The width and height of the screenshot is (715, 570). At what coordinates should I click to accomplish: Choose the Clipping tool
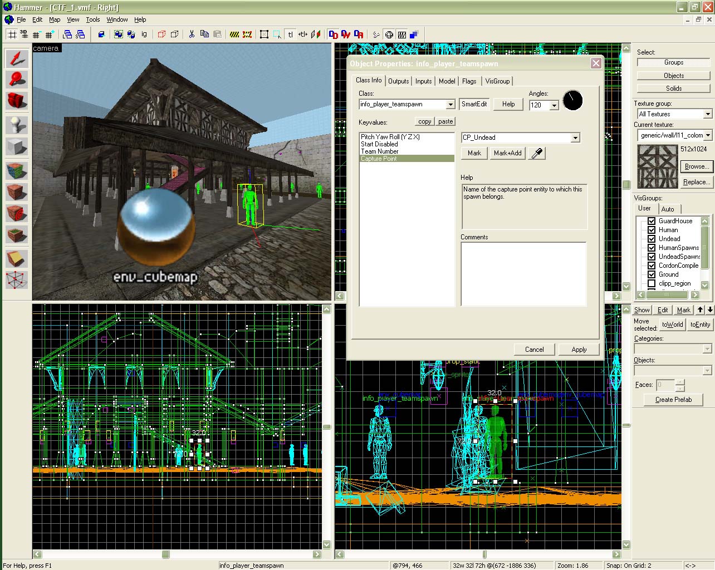[x=17, y=258]
